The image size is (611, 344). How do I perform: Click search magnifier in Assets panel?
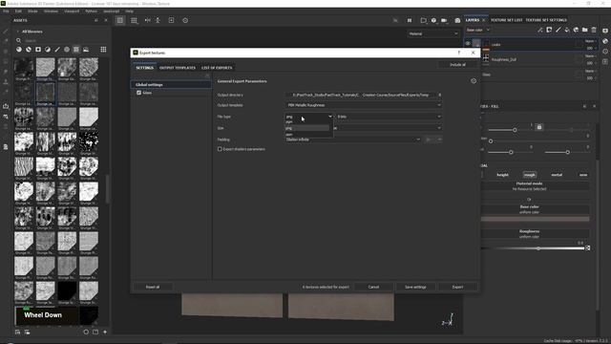[x=19, y=40]
